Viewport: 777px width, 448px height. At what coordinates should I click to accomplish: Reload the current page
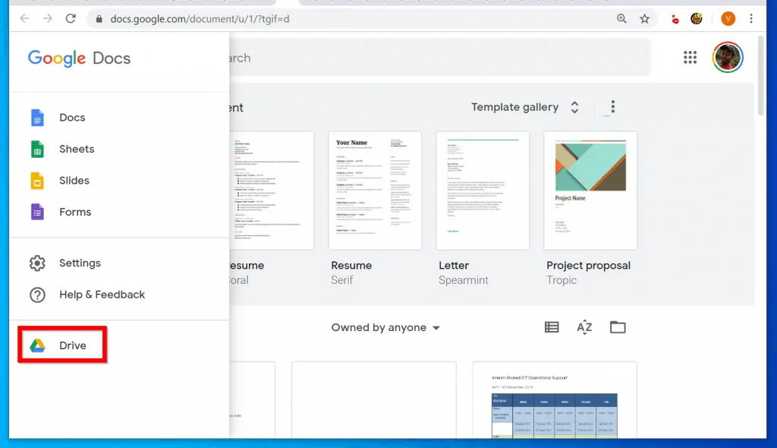point(71,18)
